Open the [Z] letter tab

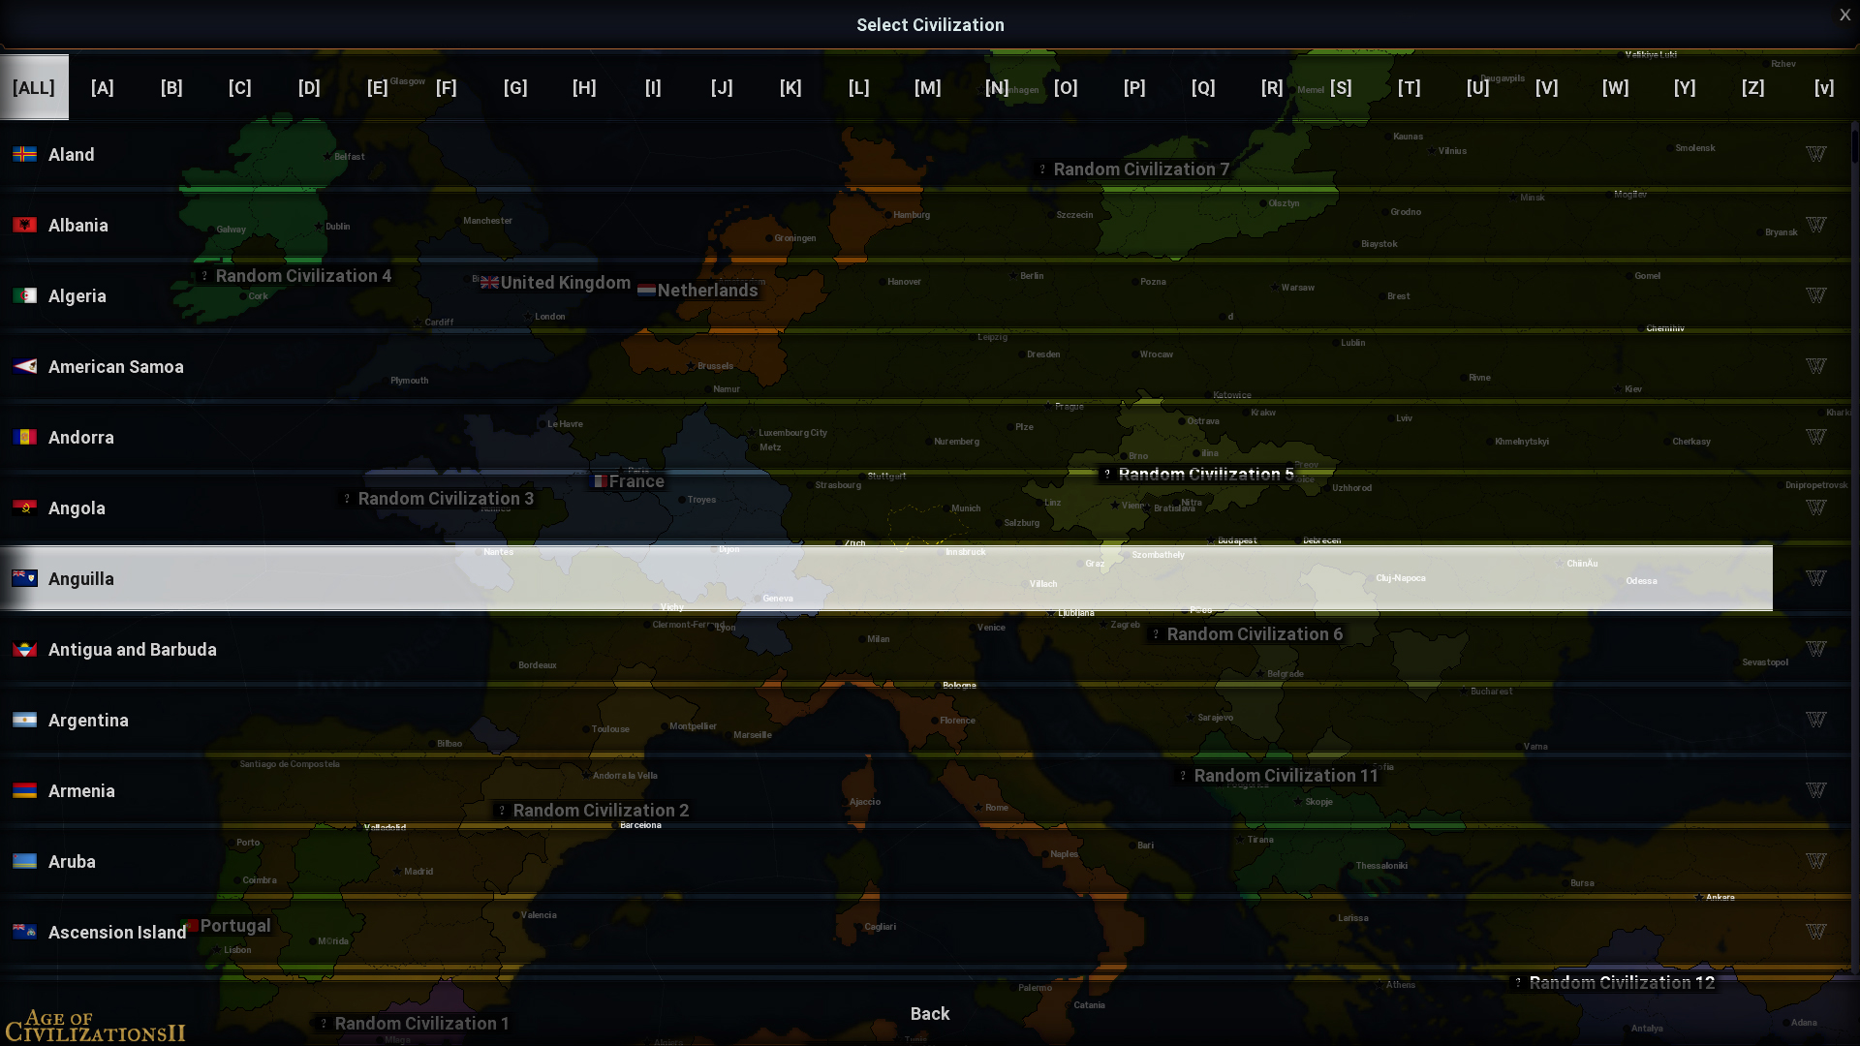tap(1753, 87)
